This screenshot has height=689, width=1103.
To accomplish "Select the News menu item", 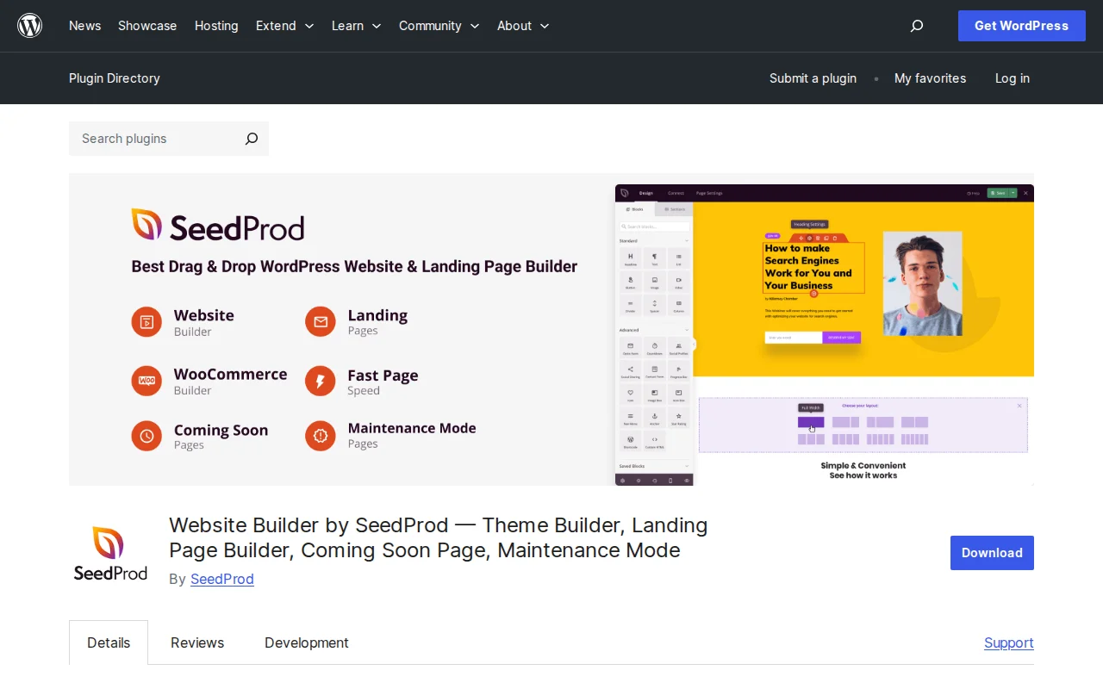I will [84, 26].
